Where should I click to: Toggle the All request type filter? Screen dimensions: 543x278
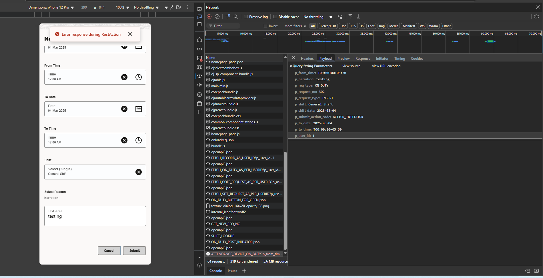pyautogui.click(x=313, y=26)
